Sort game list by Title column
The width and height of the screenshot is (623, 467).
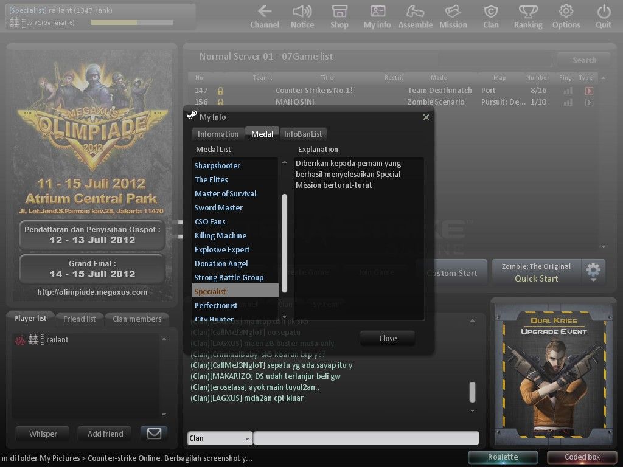click(x=327, y=78)
